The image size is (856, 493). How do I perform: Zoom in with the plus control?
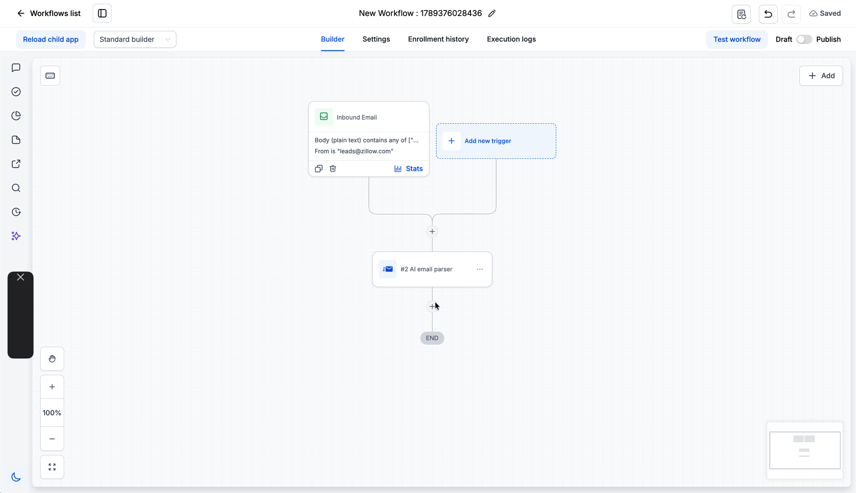tap(52, 387)
